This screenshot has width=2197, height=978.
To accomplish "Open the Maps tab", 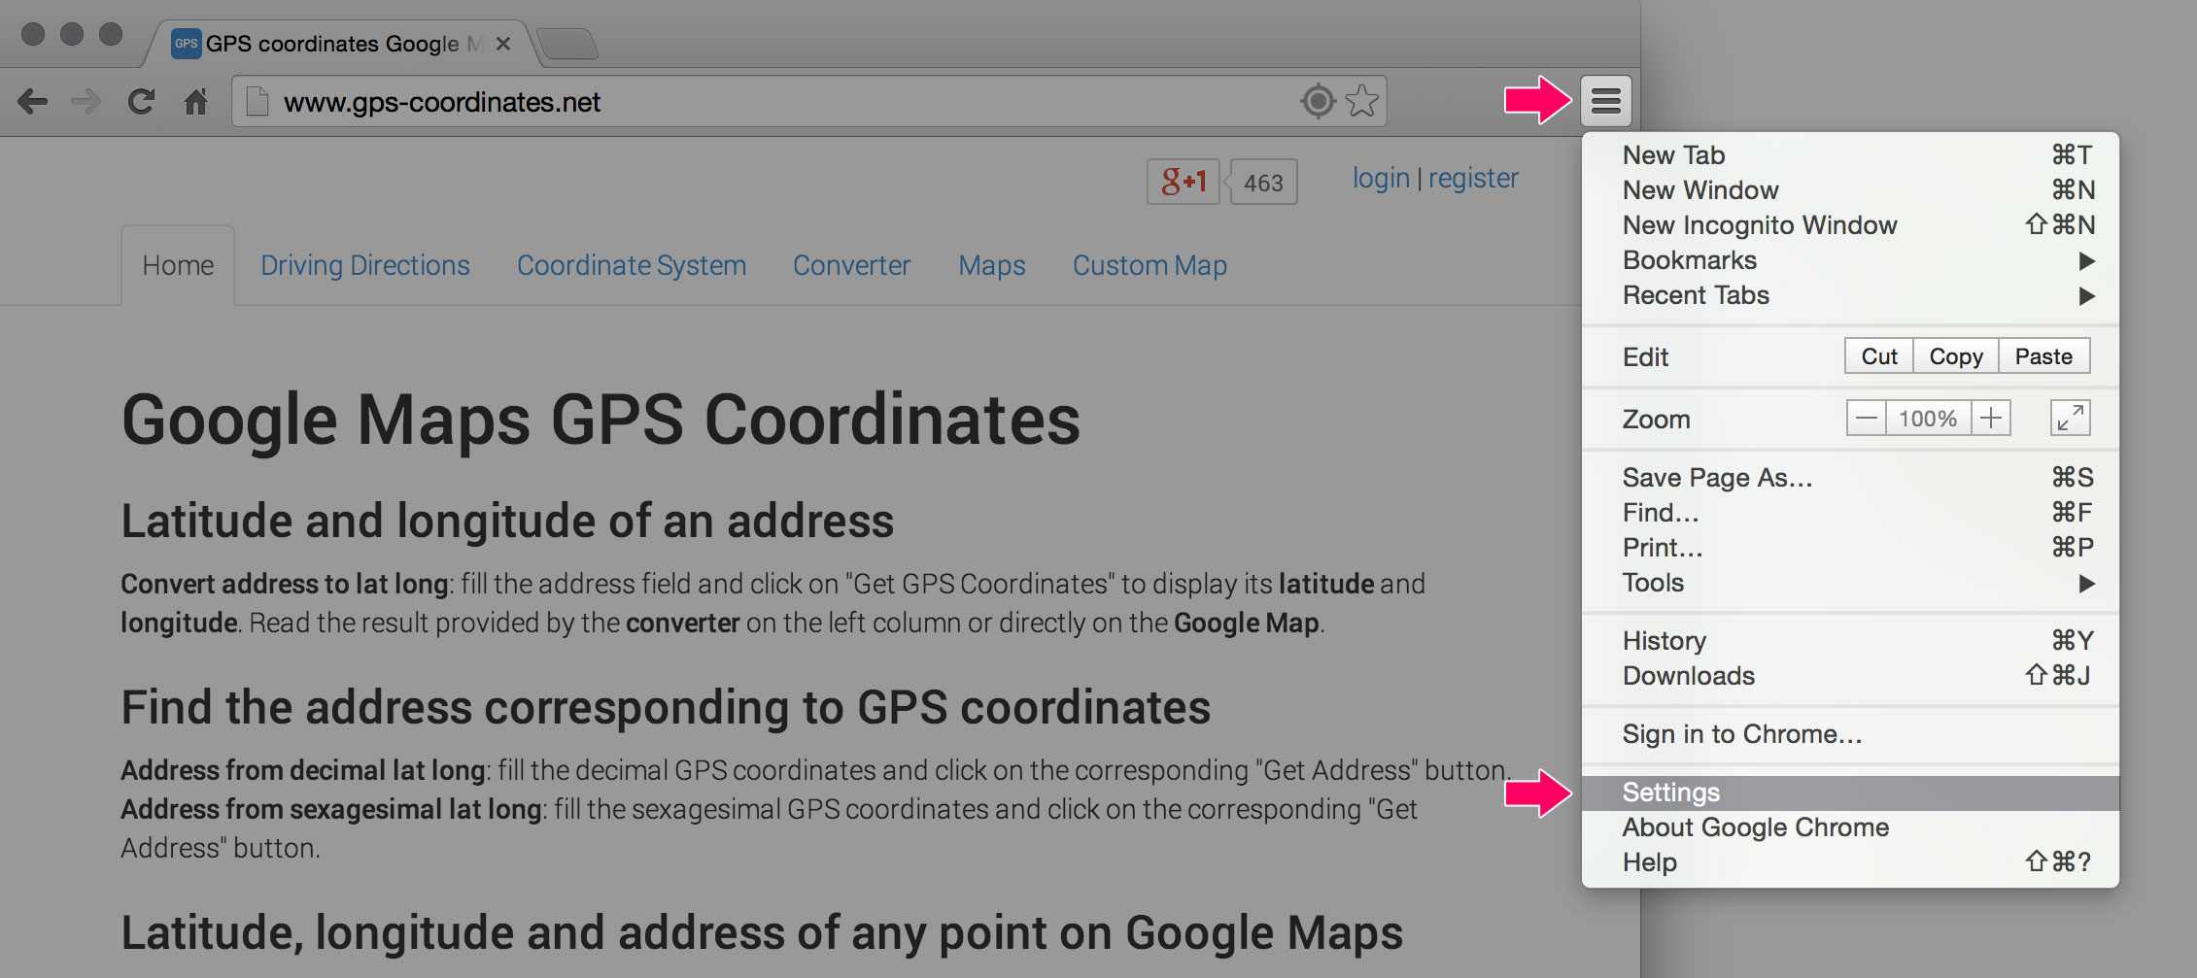I will pos(992,265).
